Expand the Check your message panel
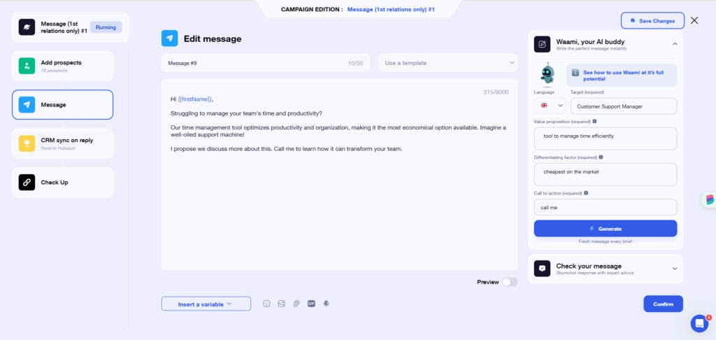The width and height of the screenshot is (716, 340). point(606,269)
